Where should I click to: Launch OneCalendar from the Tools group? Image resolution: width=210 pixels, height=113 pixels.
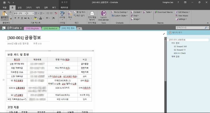click(104, 16)
